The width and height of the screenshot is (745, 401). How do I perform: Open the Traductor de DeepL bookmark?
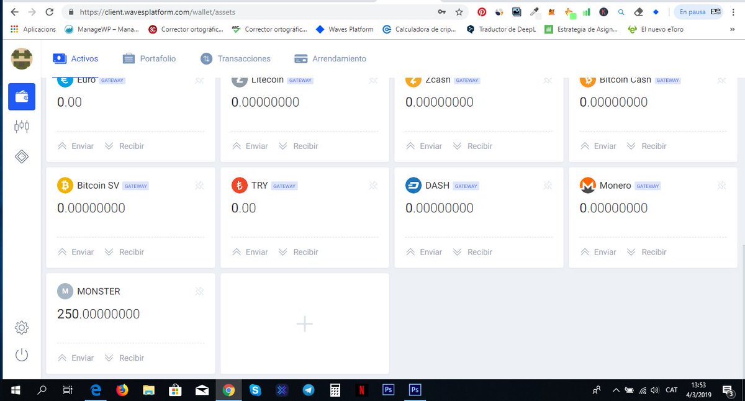coord(501,29)
